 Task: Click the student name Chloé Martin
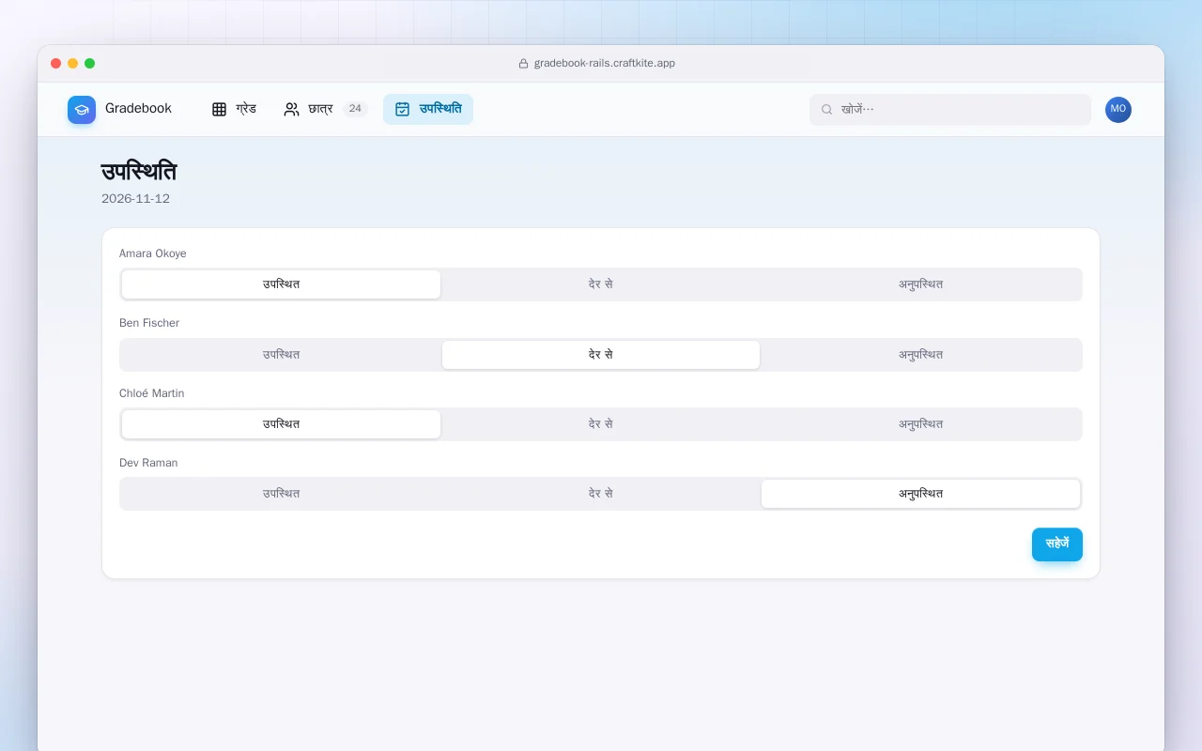coord(152,393)
